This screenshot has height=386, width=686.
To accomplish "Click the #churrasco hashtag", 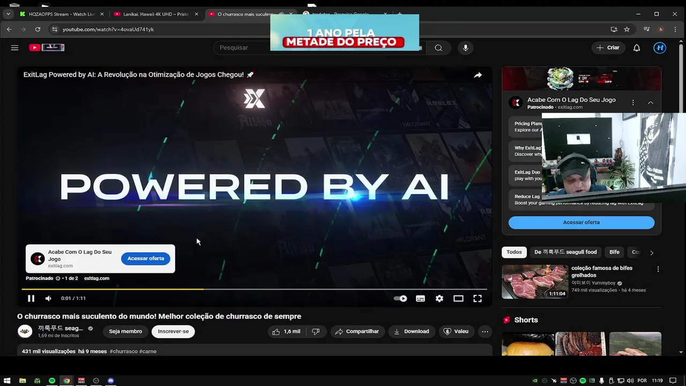I will (x=123, y=352).
